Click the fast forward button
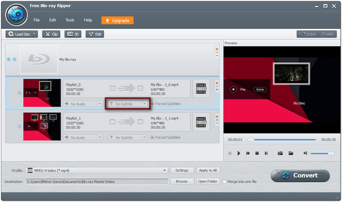This screenshot has height=202, width=342. pos(248,153)
